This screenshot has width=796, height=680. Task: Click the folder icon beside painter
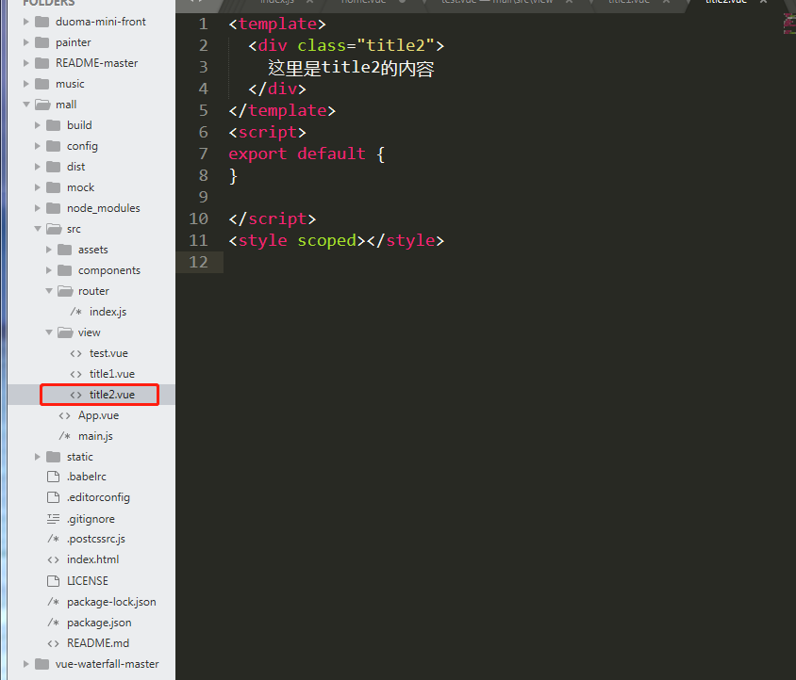pyautogui.click(x=41, y=42)
